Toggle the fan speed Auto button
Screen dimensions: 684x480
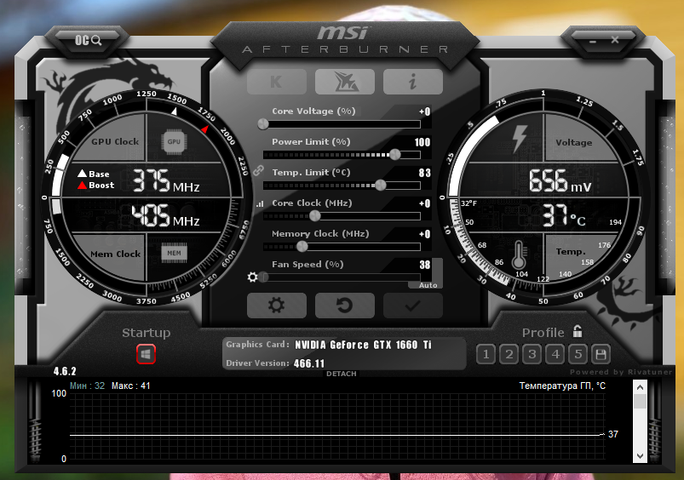coord(428,285)
